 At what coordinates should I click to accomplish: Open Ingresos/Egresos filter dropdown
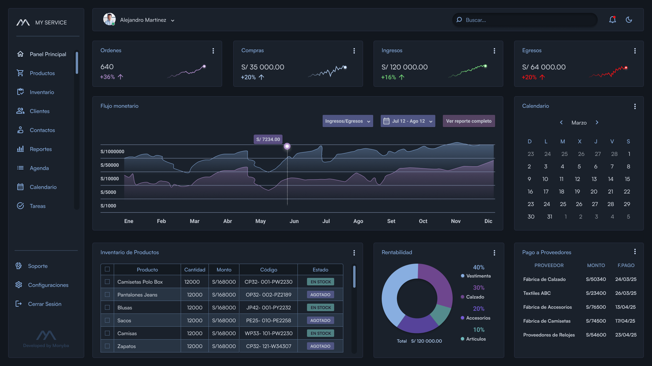[347, 121]
